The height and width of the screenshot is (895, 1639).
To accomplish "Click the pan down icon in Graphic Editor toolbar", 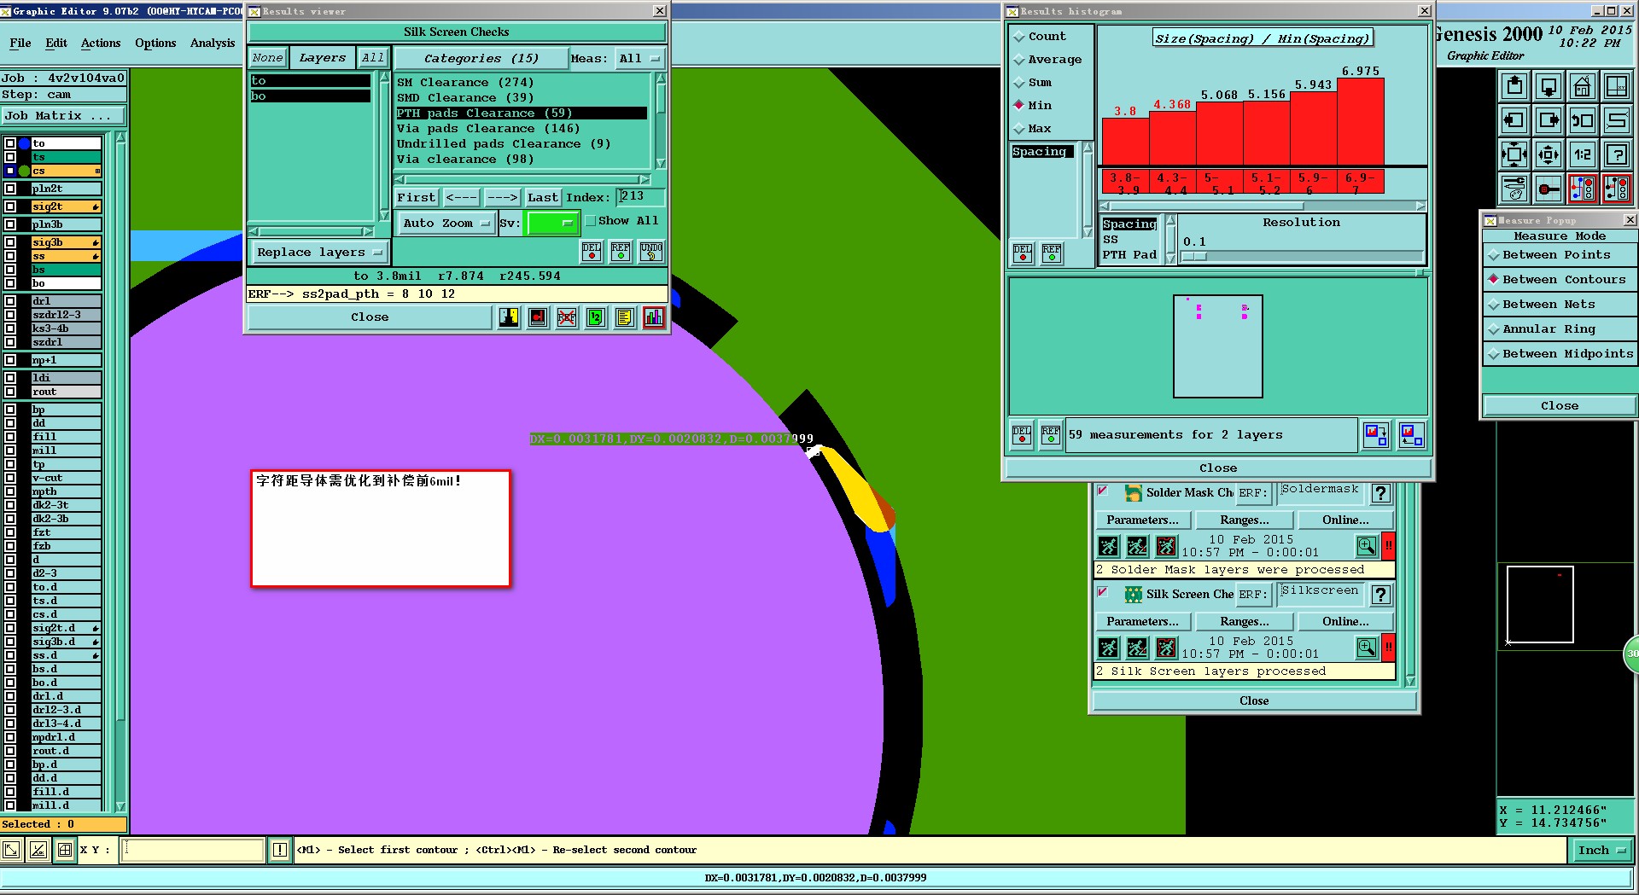I will tap(1549, 86).
